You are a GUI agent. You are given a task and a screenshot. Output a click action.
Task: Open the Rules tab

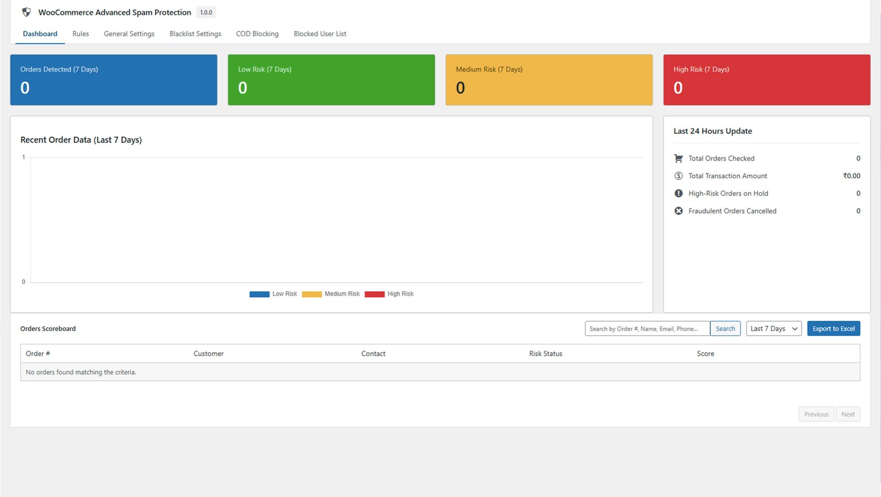click(80, 34)
